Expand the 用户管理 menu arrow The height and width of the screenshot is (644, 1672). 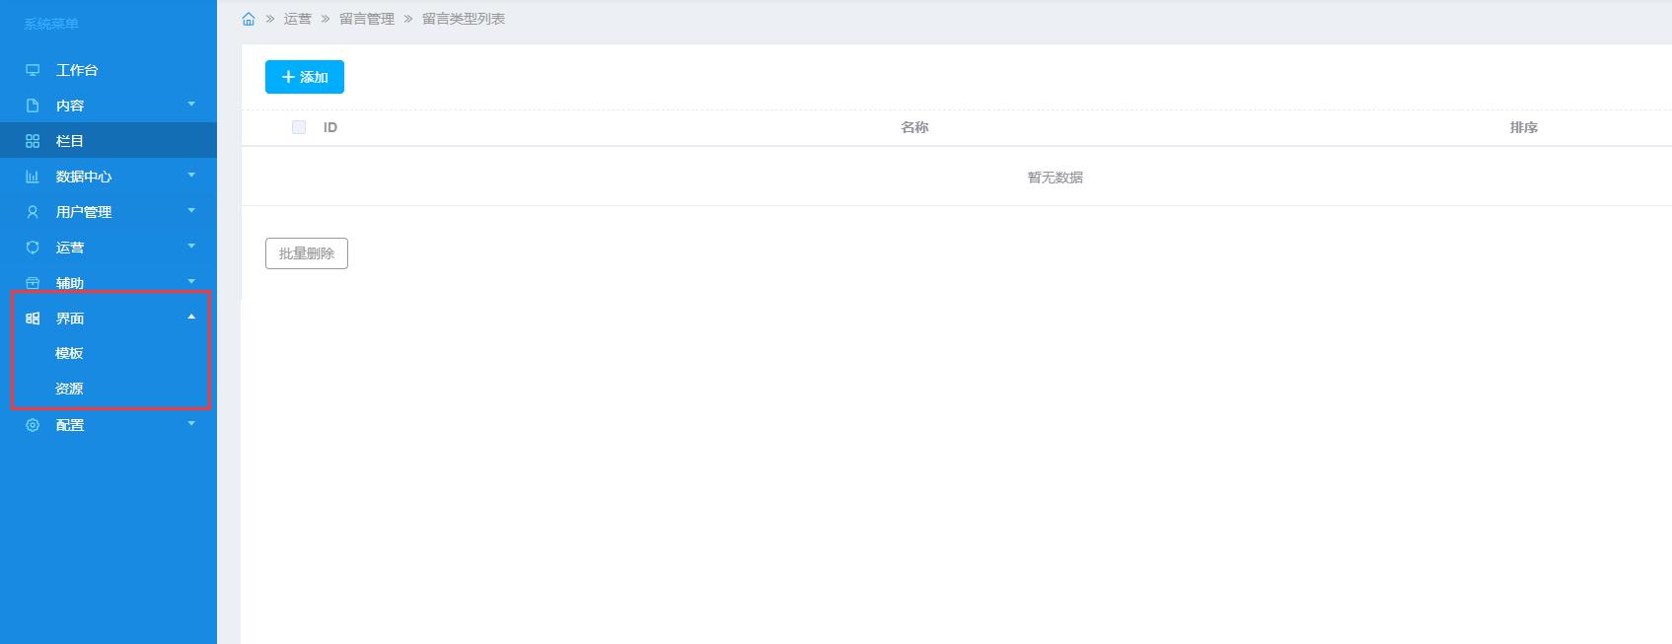tap(191, 210)
